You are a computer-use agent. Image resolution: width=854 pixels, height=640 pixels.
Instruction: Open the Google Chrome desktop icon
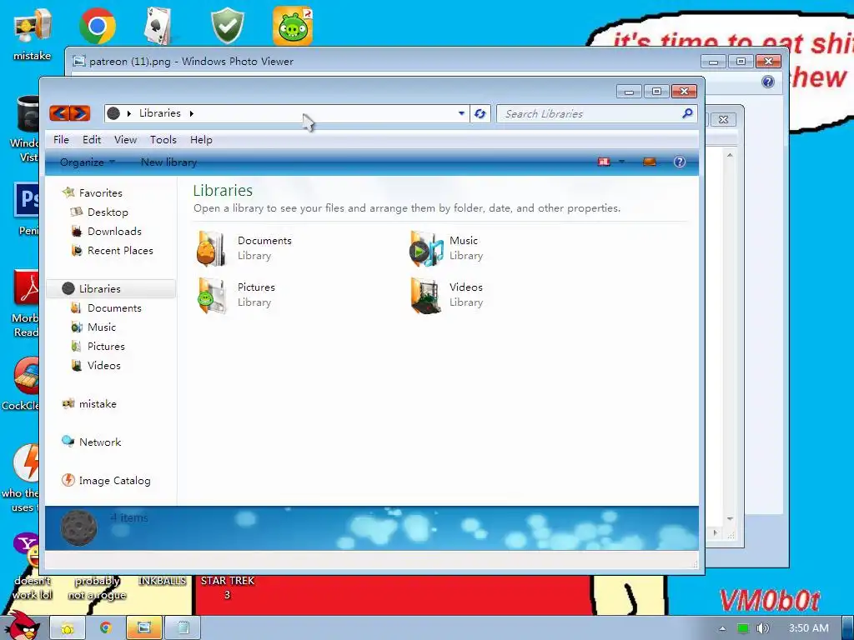tap(97, 26)
